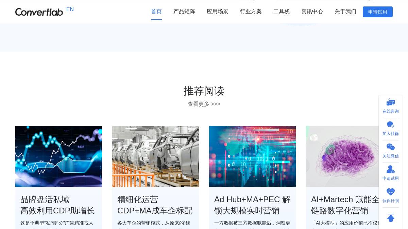Click the 申请试用 add-user icon in sidebar
The height and width of the screenshot is (229, 408).
(x=391, y=169)
